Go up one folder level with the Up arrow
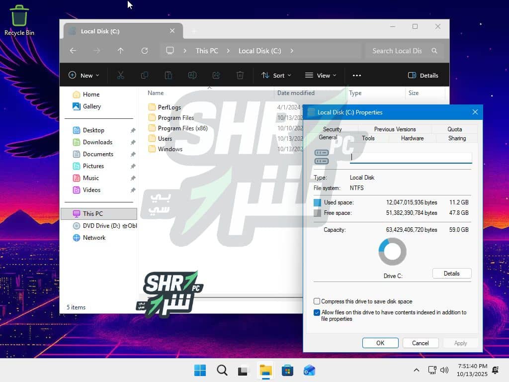The width and height of the screenshot is (509, 382). 120,51
